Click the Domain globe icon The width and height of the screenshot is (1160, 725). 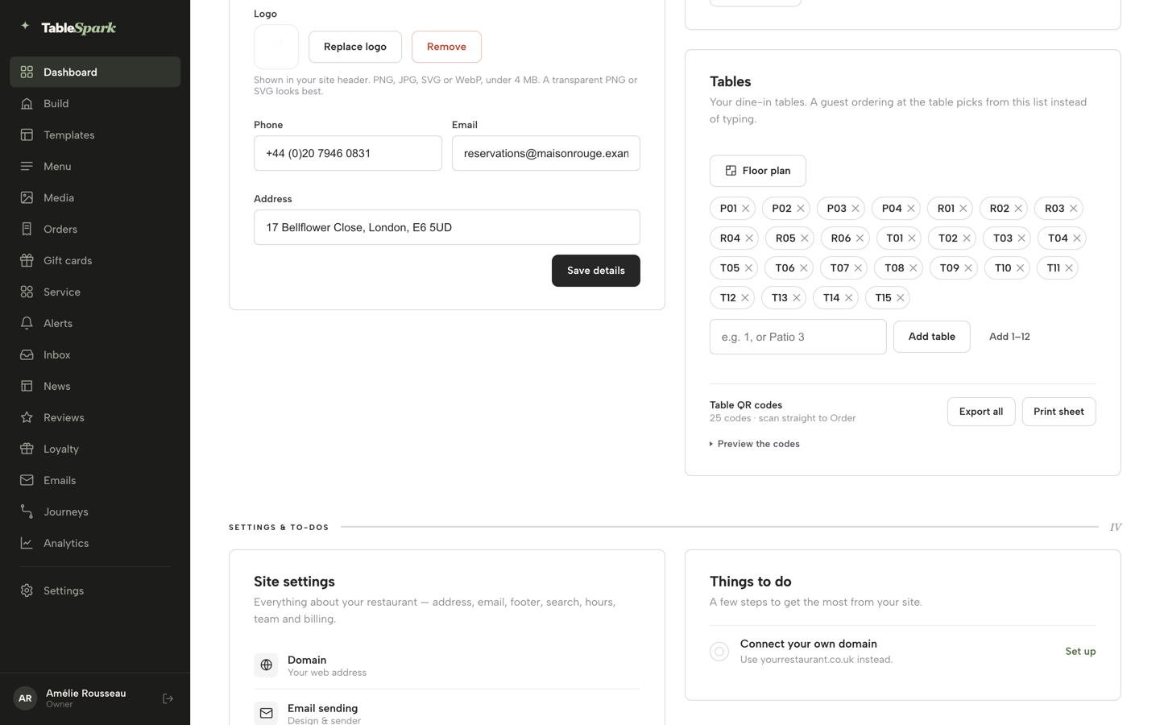click(266, 665)
